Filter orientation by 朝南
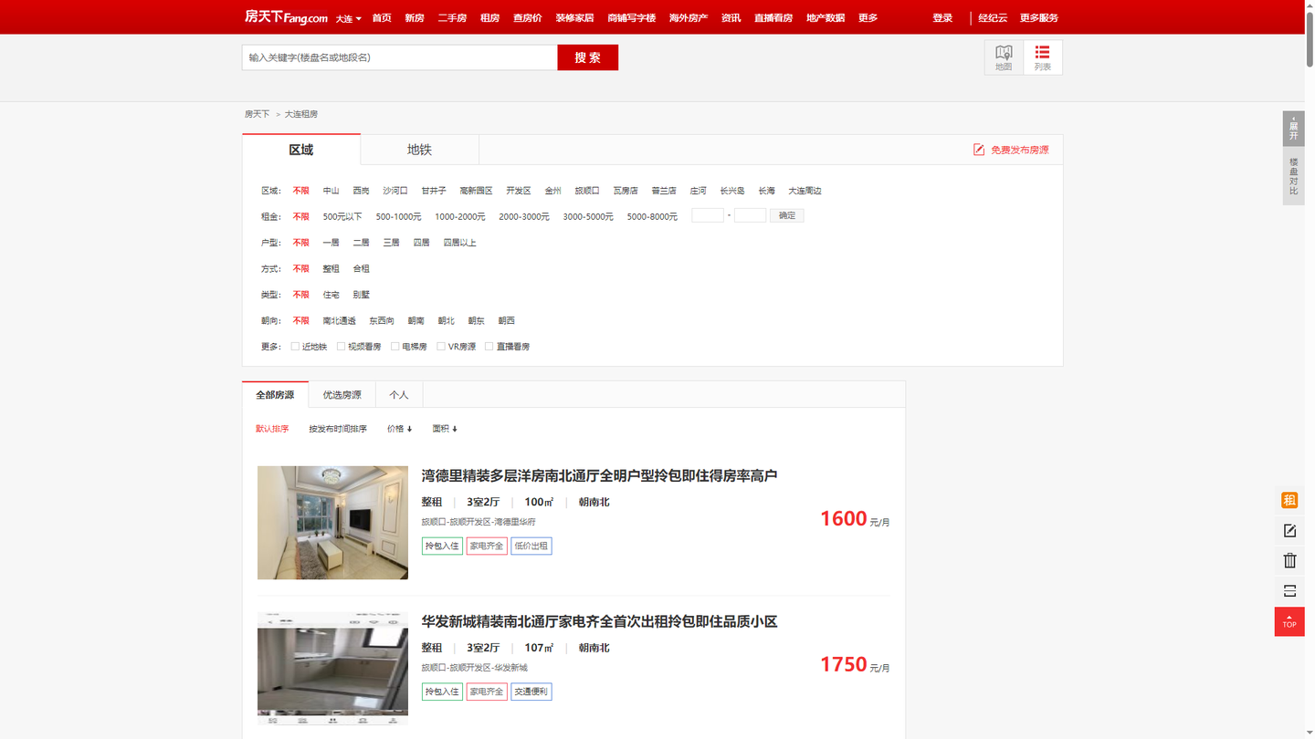Screen dimensions: 1315x739 click(x=416, y=321)
